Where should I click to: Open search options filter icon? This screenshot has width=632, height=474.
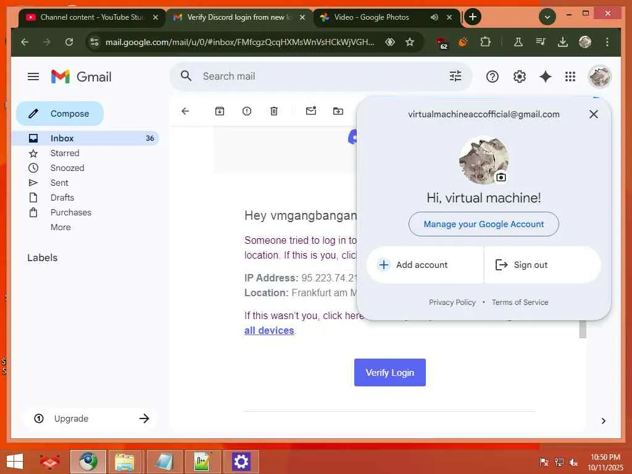click(455, 76)
